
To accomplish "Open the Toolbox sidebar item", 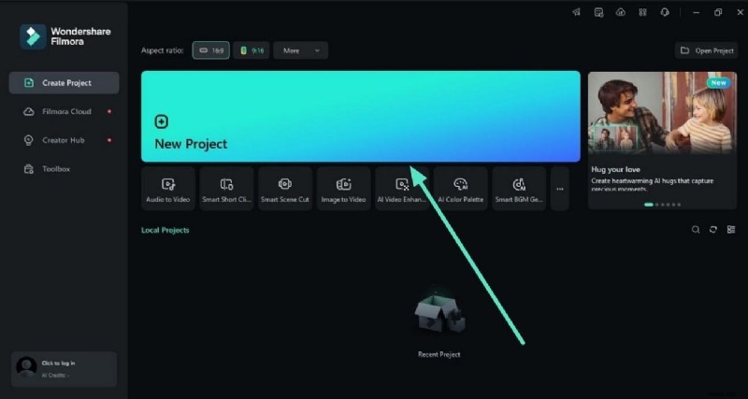I will [56, 169].
